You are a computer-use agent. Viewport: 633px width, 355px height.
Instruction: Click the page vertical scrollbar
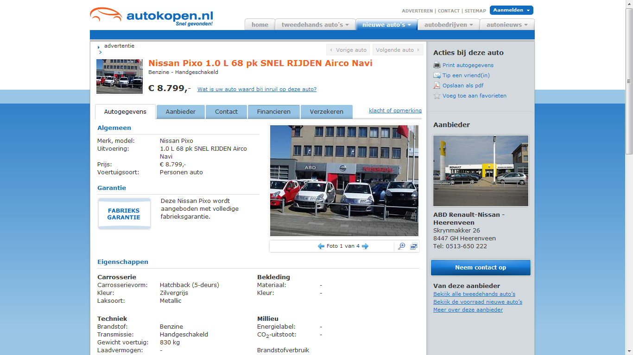click(x=629, y=177)
